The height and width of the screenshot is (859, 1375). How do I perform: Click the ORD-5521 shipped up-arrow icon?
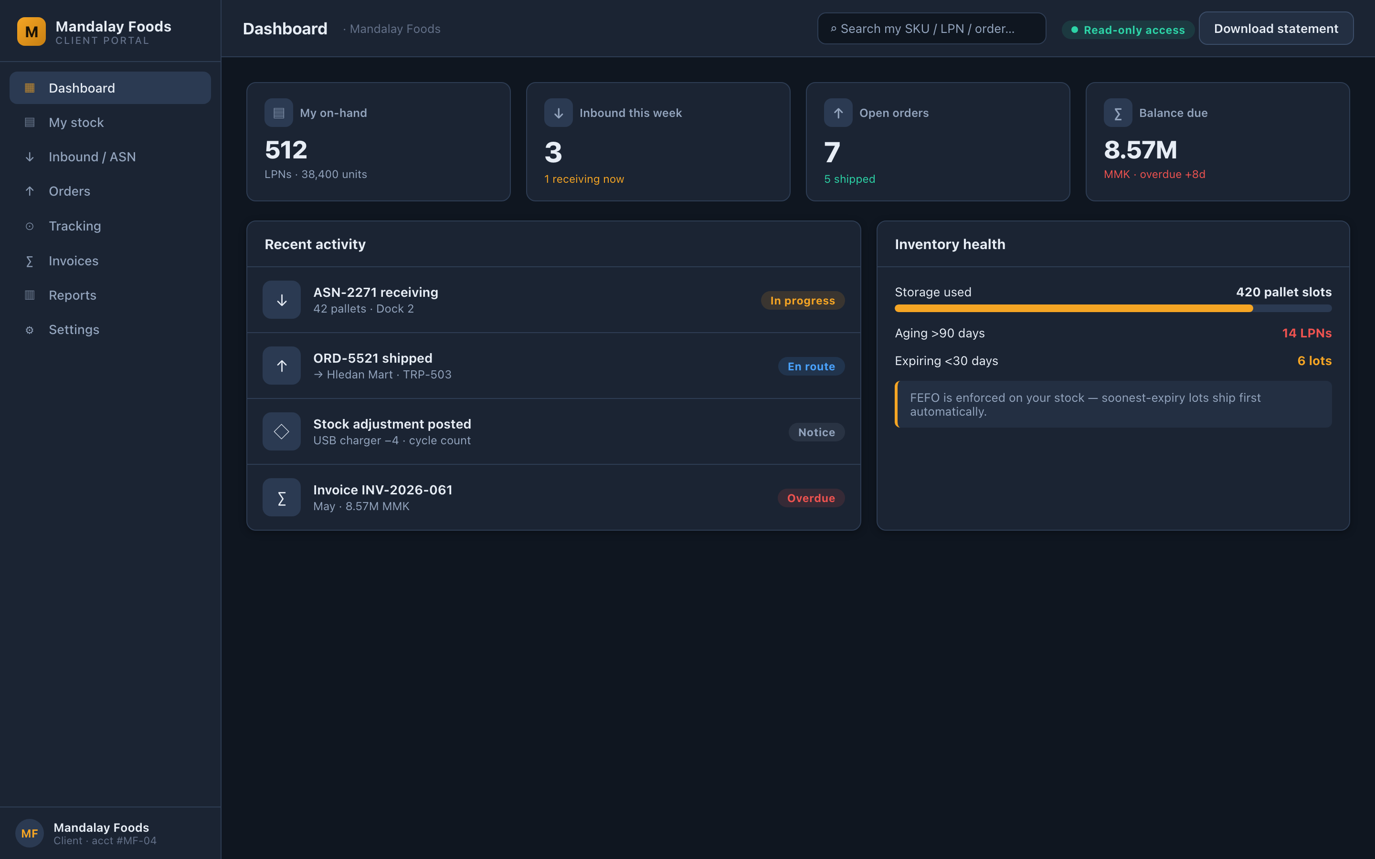281,365
